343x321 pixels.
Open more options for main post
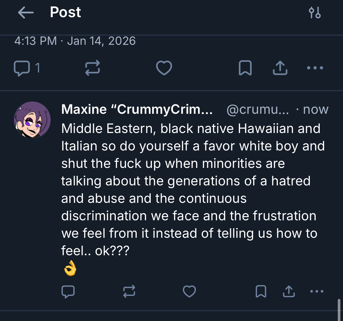(x=315, y=68)
